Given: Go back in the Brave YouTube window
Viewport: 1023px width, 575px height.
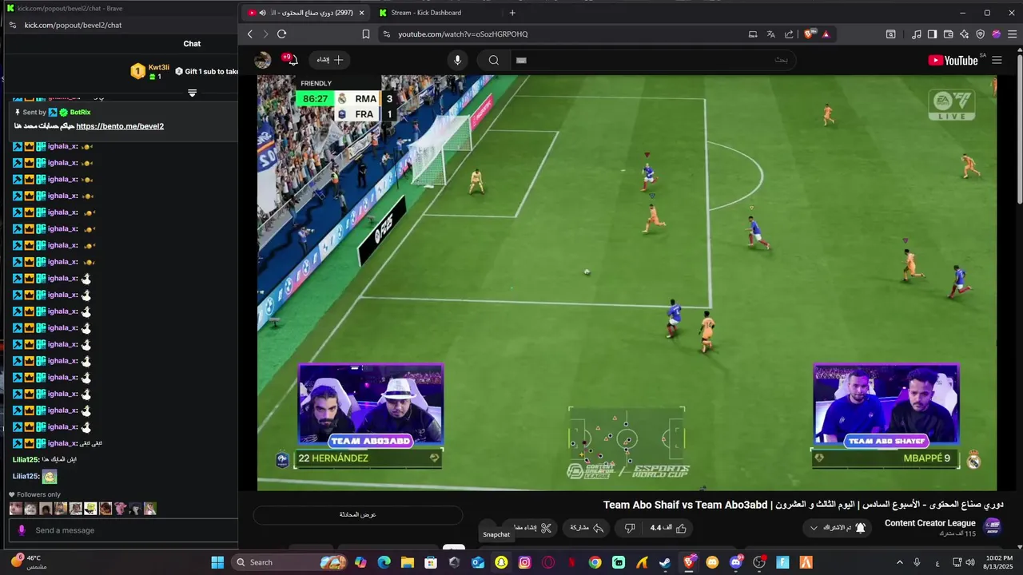Looking at the screenshot, I should tap(249, 34).
